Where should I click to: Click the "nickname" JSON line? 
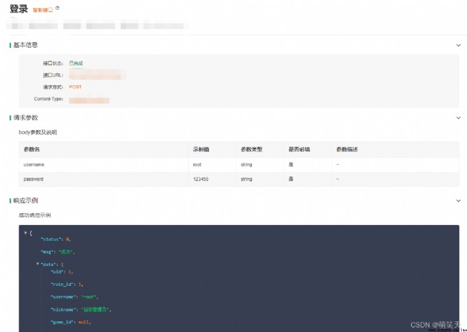81,310
